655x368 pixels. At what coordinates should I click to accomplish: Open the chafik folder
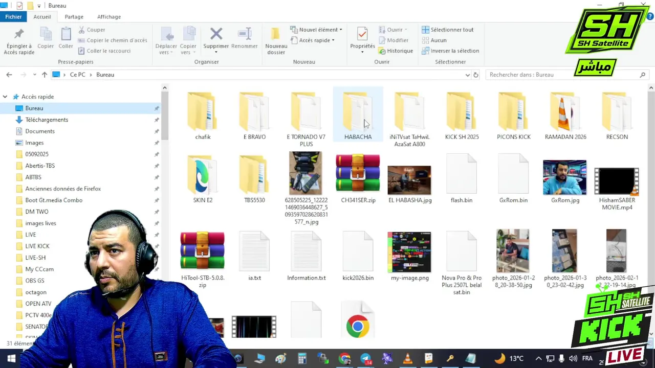click(203, 116)
